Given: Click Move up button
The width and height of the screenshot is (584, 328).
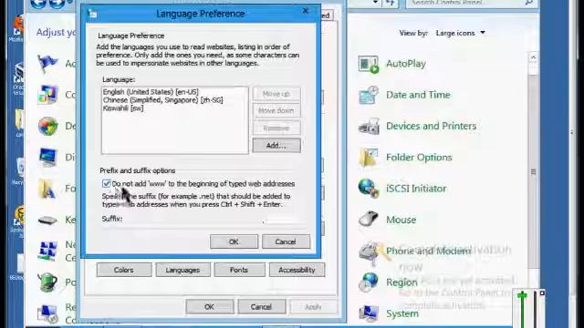Looking at the screenshot, I should (276, 94).
